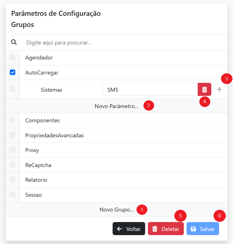This screenshot has height=244, width=233.
Task: Open the ReCaptcha group
Action: [x=38, y=165]
